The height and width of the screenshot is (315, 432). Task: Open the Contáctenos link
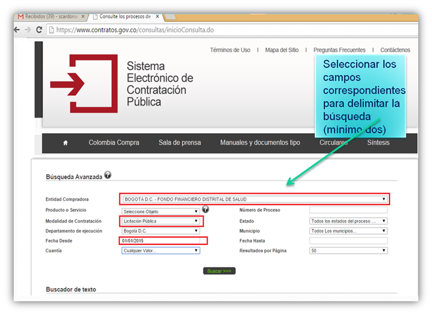395,50
